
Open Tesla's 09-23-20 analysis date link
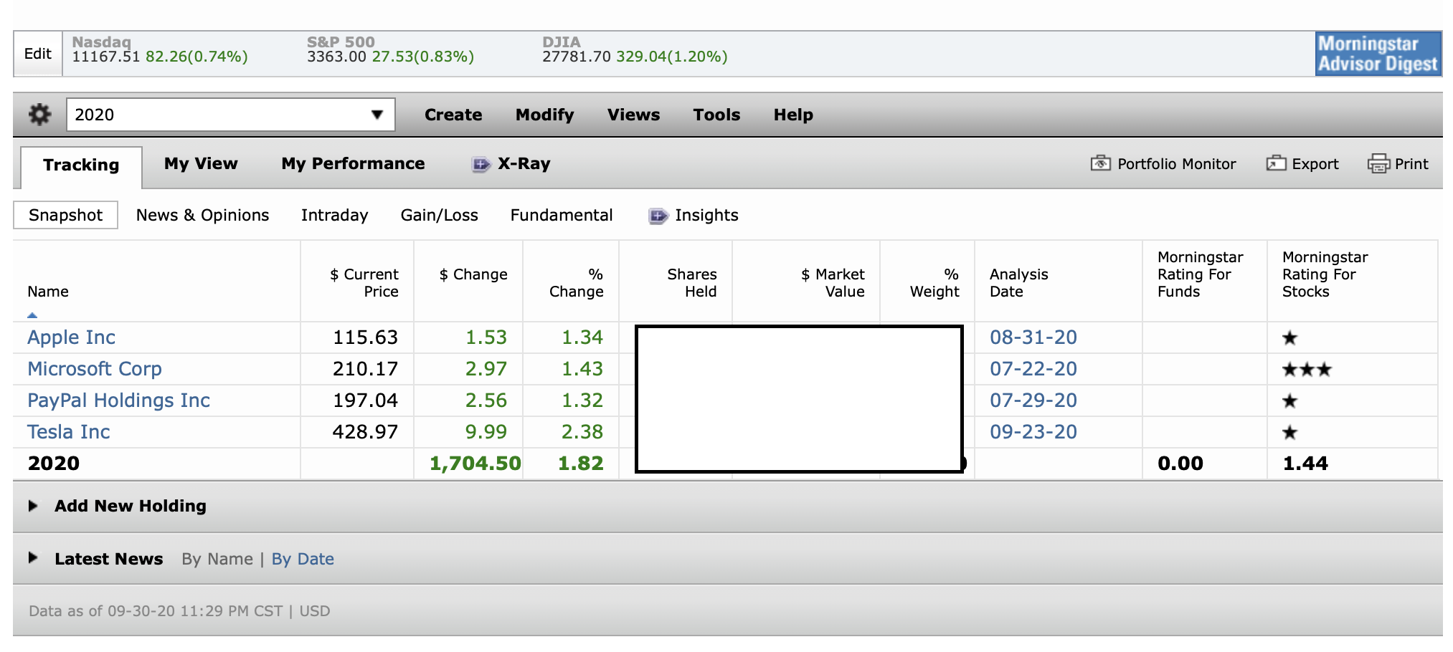click(x=1033, y=432)
